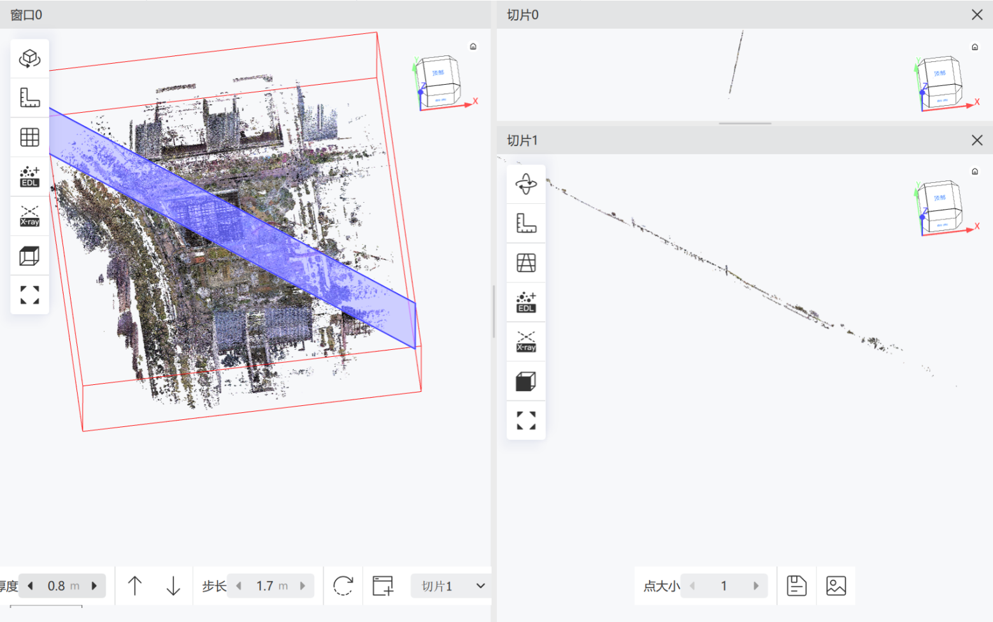Click the vertical splitter beside 窗口0
The height and width of the screenshot is (622, 993).
click(x=494, y=311)
